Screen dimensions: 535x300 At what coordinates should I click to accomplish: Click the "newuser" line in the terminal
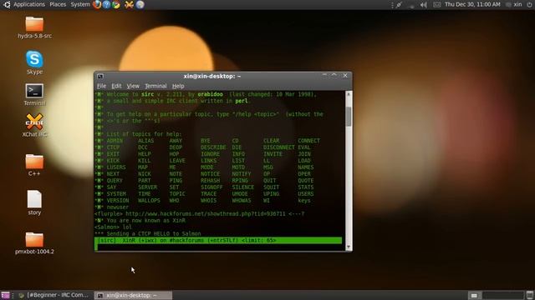coord(118,207)
